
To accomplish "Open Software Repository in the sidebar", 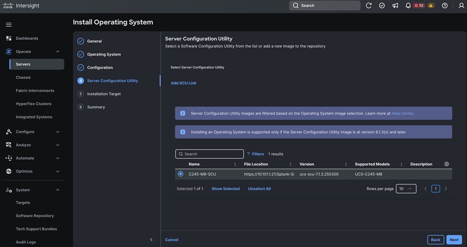I will pos(35,216).
